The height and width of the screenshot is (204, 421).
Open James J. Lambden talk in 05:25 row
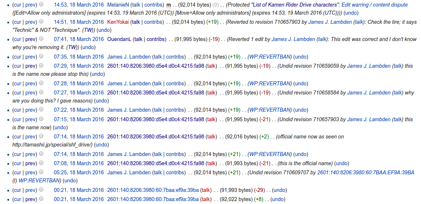(x=158, y=173)
